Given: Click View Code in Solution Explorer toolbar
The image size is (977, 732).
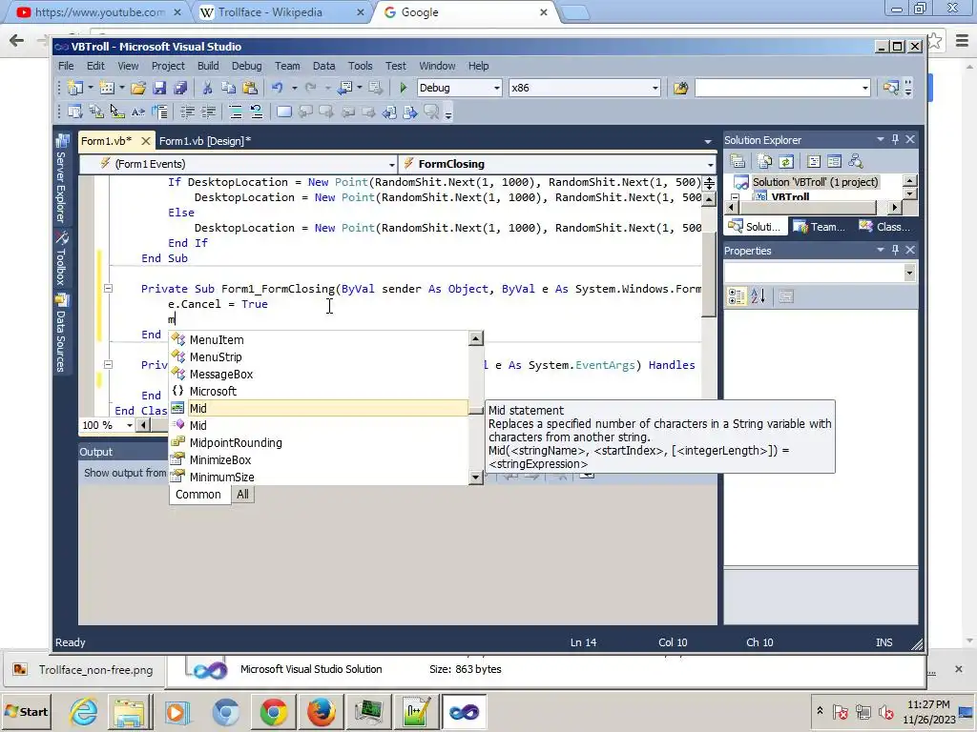Looking at the screenshot, I should [x=813, y=162].
